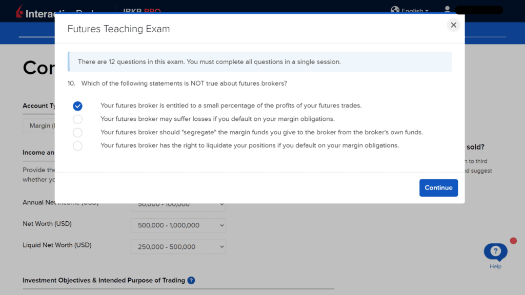Open the user account icon
Viewport: 525px width, 295px height.
[x=447, y=9]
